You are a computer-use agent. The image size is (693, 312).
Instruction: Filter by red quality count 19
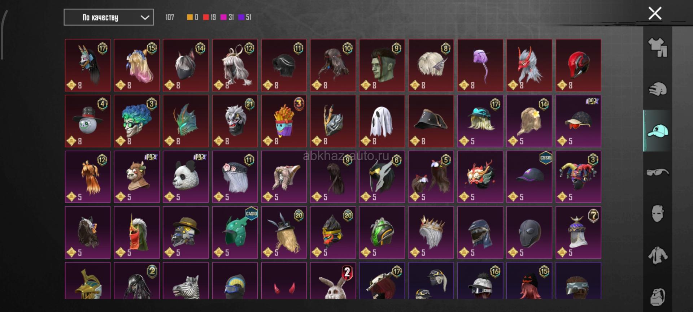(210, 17)
